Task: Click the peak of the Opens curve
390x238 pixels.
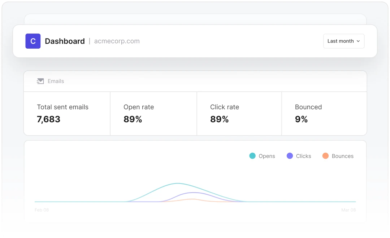Action: point(177,184)
